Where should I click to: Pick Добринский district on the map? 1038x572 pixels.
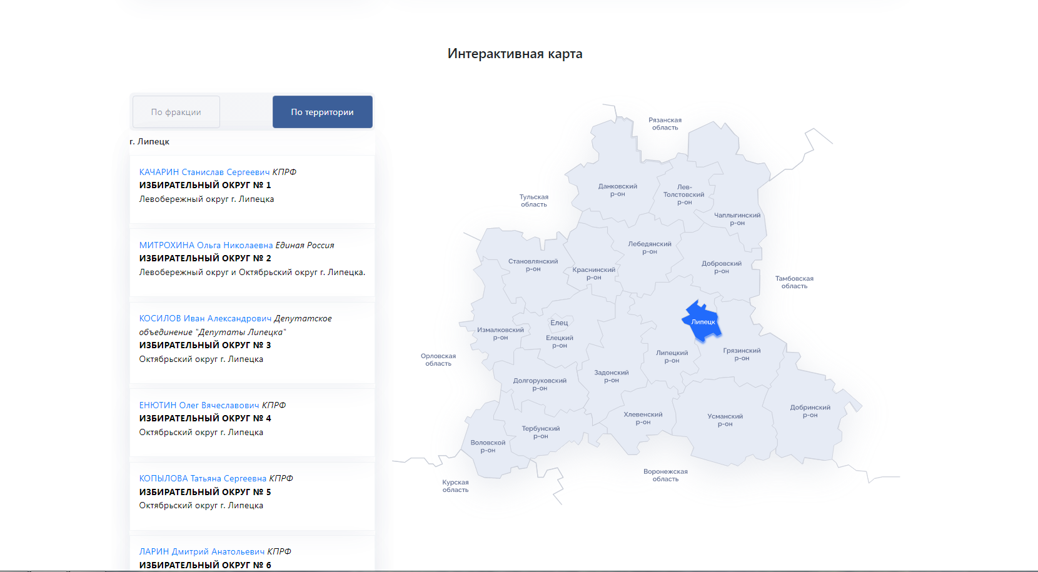[x=810, y=411]
